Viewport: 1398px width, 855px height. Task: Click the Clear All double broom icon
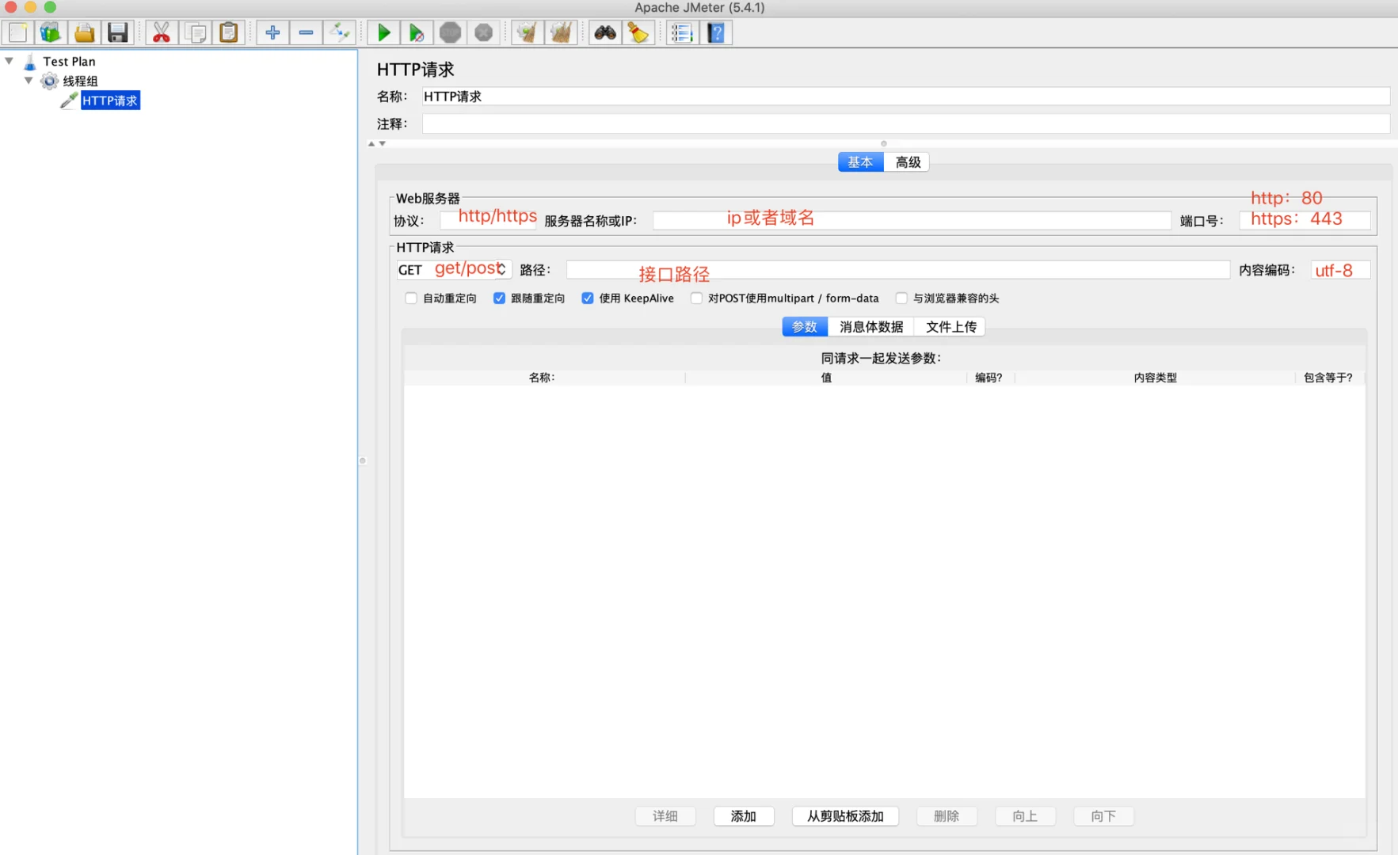point(561,32)
